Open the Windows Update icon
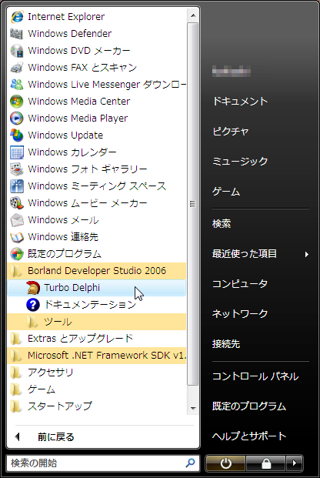Screen dimensions: 320x478 pyautogui.click(x=16, y=135)
